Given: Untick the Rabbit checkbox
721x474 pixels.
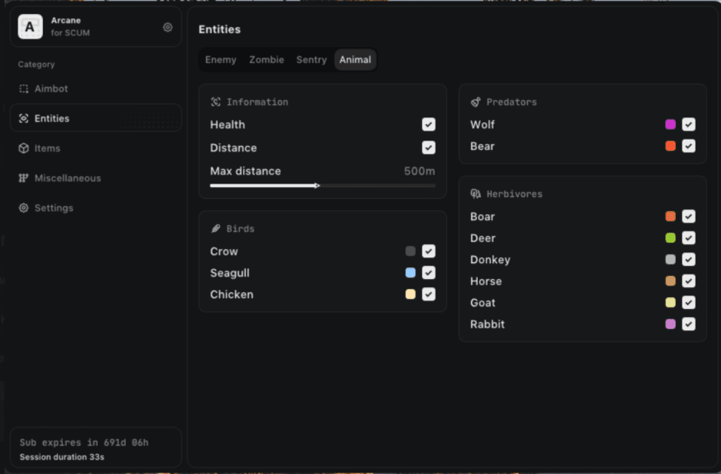Looking at the screenshot, I should pos(689,324).
